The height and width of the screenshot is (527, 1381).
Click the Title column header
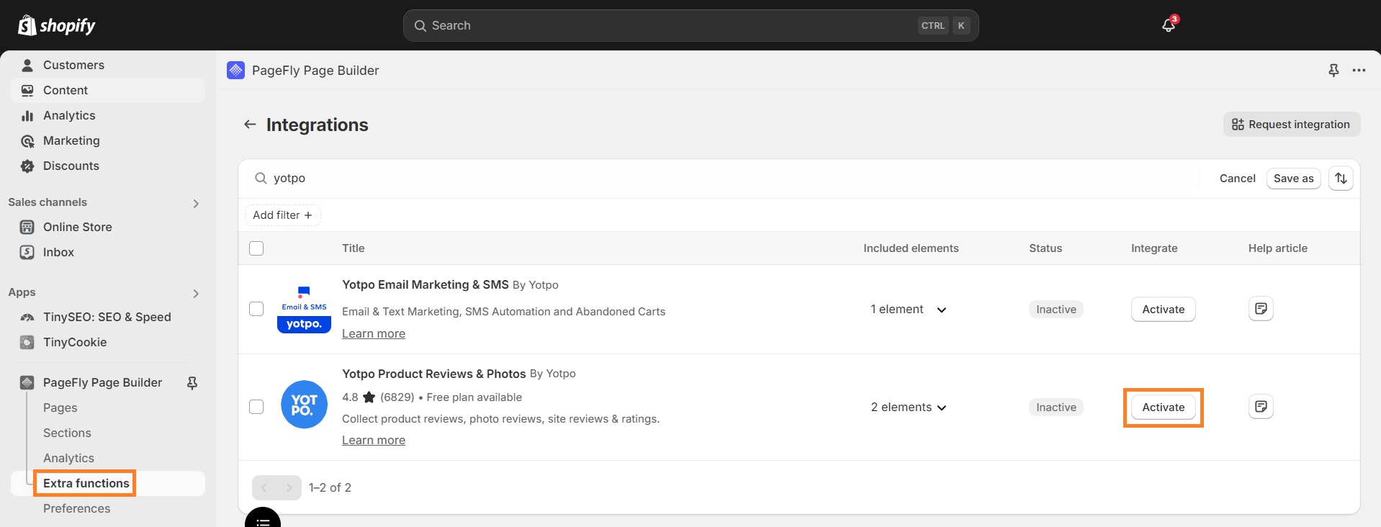pyautogui.click(x=354, y=248)
